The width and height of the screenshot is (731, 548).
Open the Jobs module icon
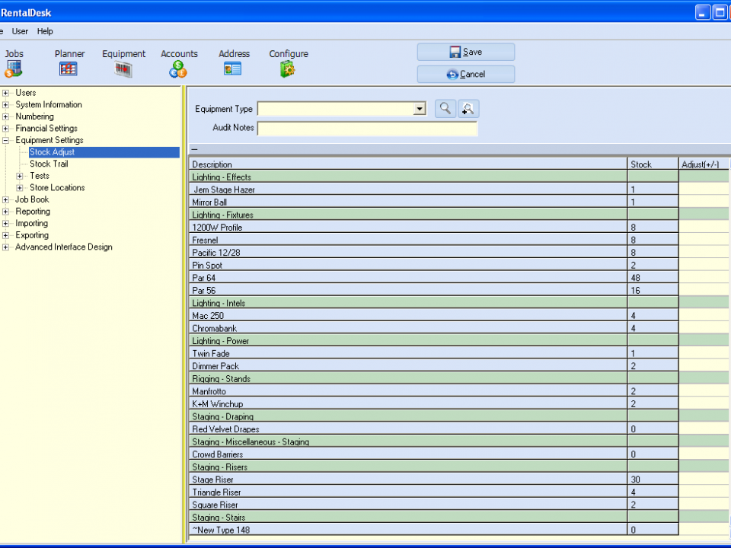[14, 69]
